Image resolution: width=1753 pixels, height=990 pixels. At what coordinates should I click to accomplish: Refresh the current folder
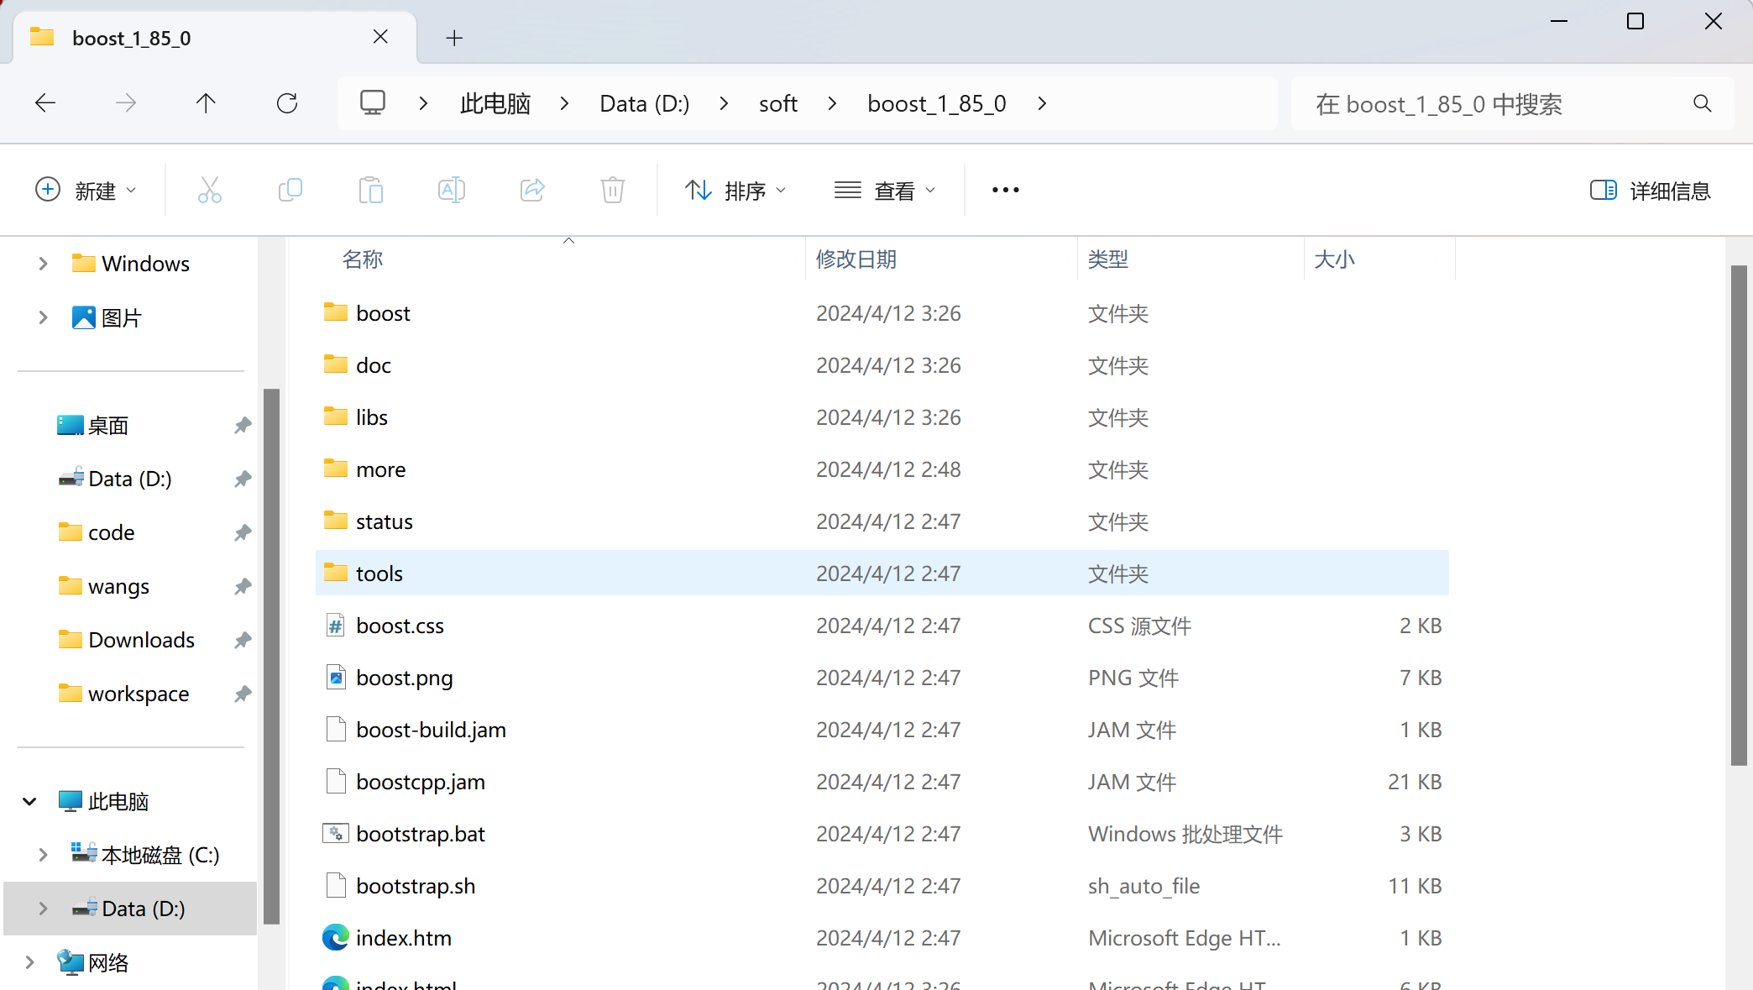[287, 103]
